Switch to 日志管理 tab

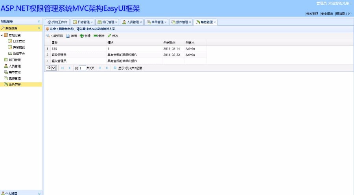[82, 22]
